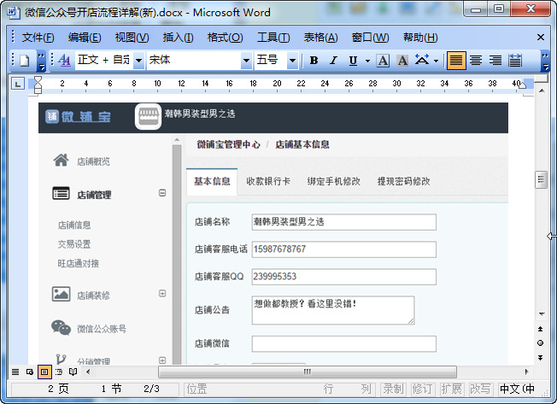Open the 文件(F) menu
The height and width of the screenshot is (404, 557).
[x=38, y=38]
